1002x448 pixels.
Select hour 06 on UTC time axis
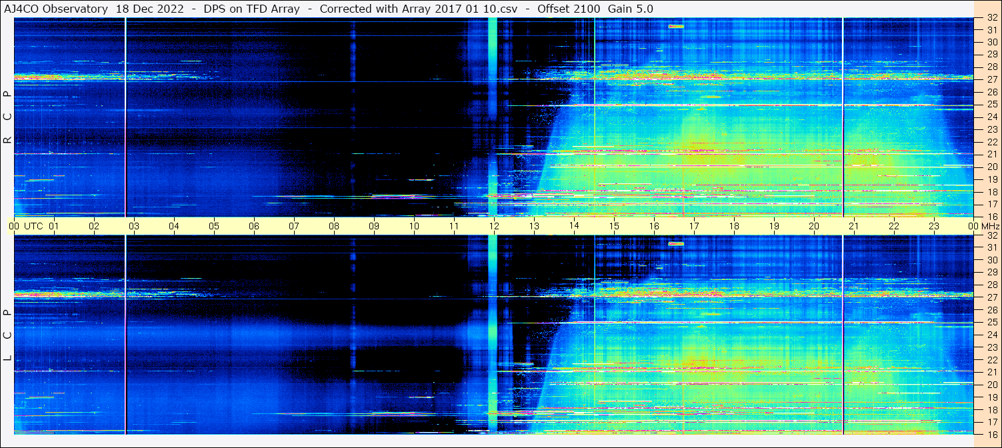(x=254, y=226)
